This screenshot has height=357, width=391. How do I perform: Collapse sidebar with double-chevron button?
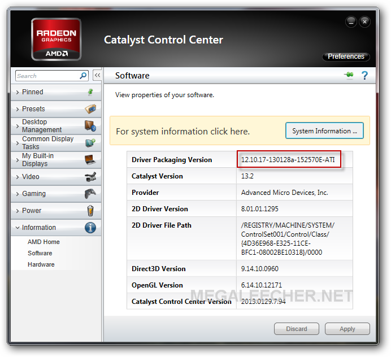[x=97, y=75]
